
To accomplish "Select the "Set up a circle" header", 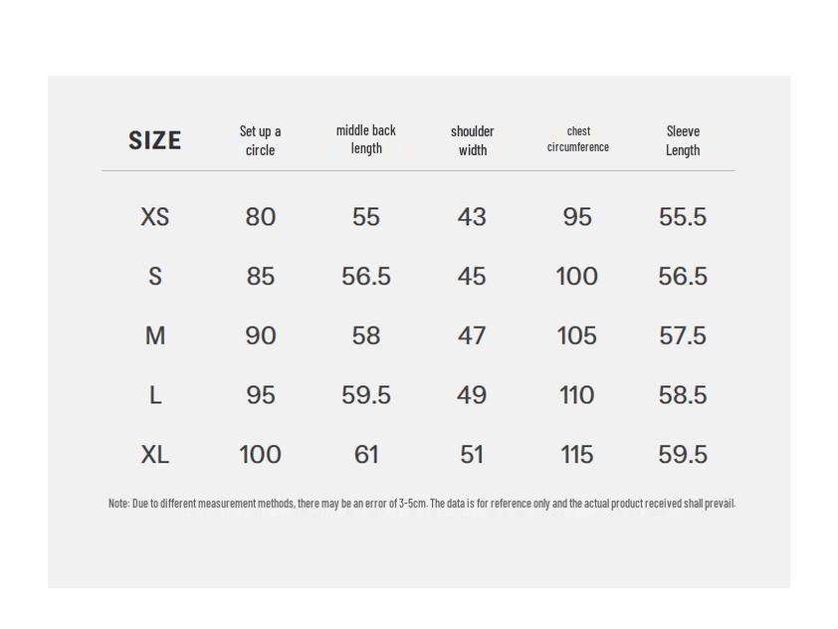I will [x=260, y=140].
